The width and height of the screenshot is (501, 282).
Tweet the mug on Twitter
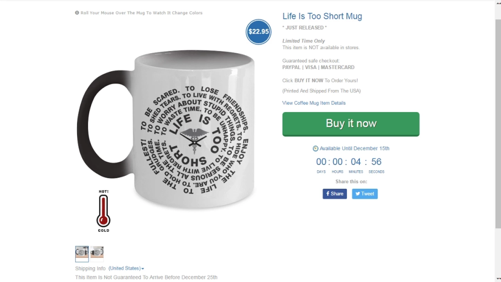click(x=365, y=193)
